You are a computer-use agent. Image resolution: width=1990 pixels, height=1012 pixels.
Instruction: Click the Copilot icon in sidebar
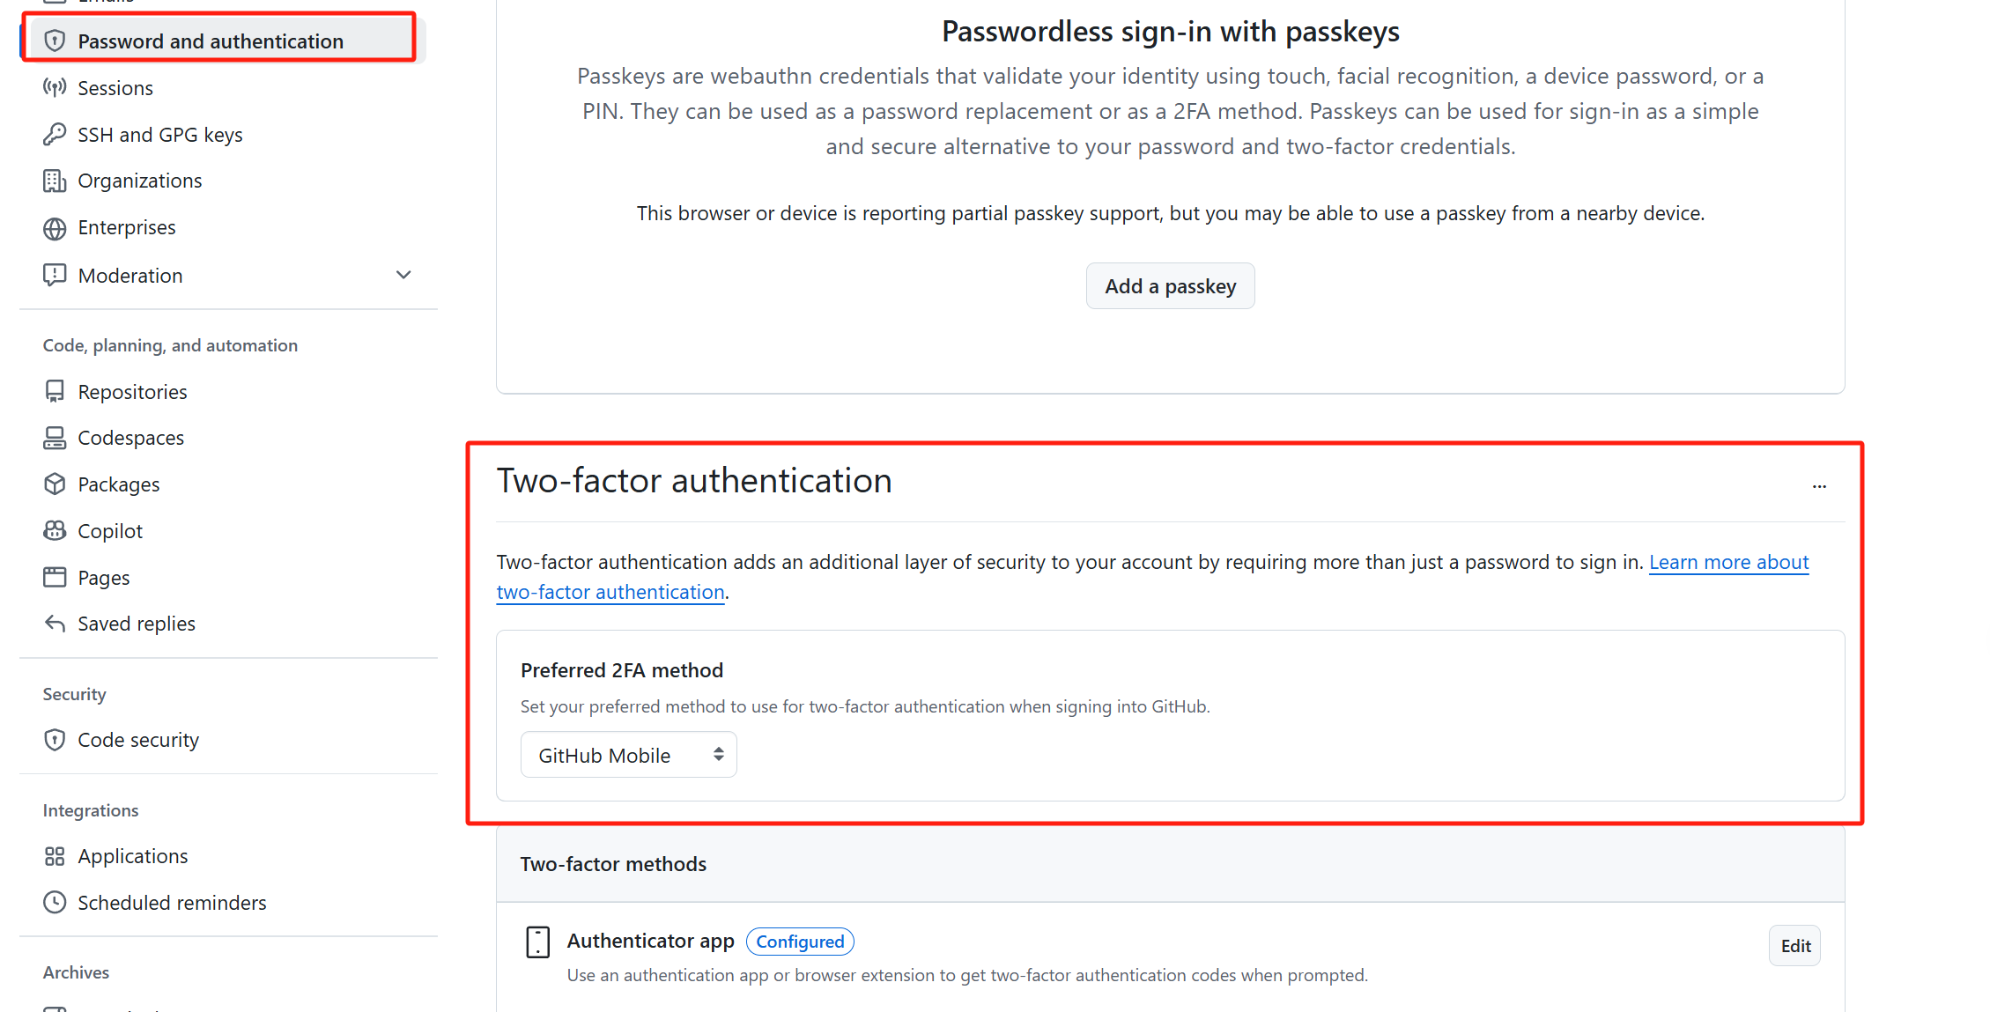coord(55,531)
